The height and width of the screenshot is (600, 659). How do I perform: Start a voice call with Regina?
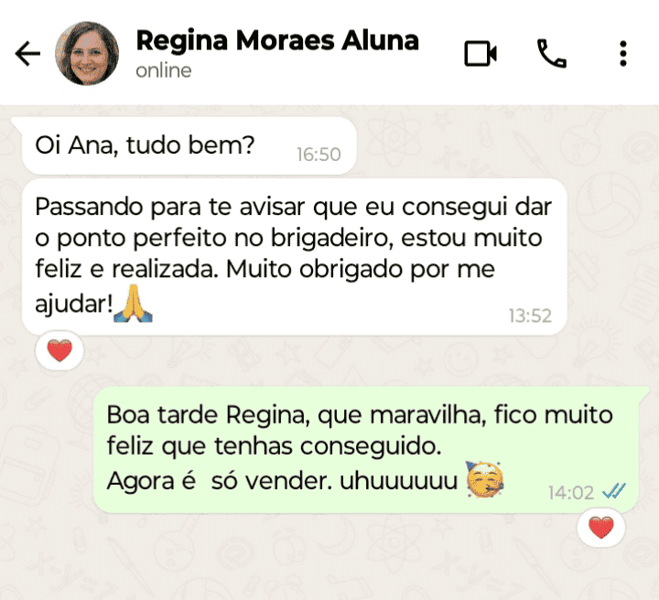(x=552, y=53)
